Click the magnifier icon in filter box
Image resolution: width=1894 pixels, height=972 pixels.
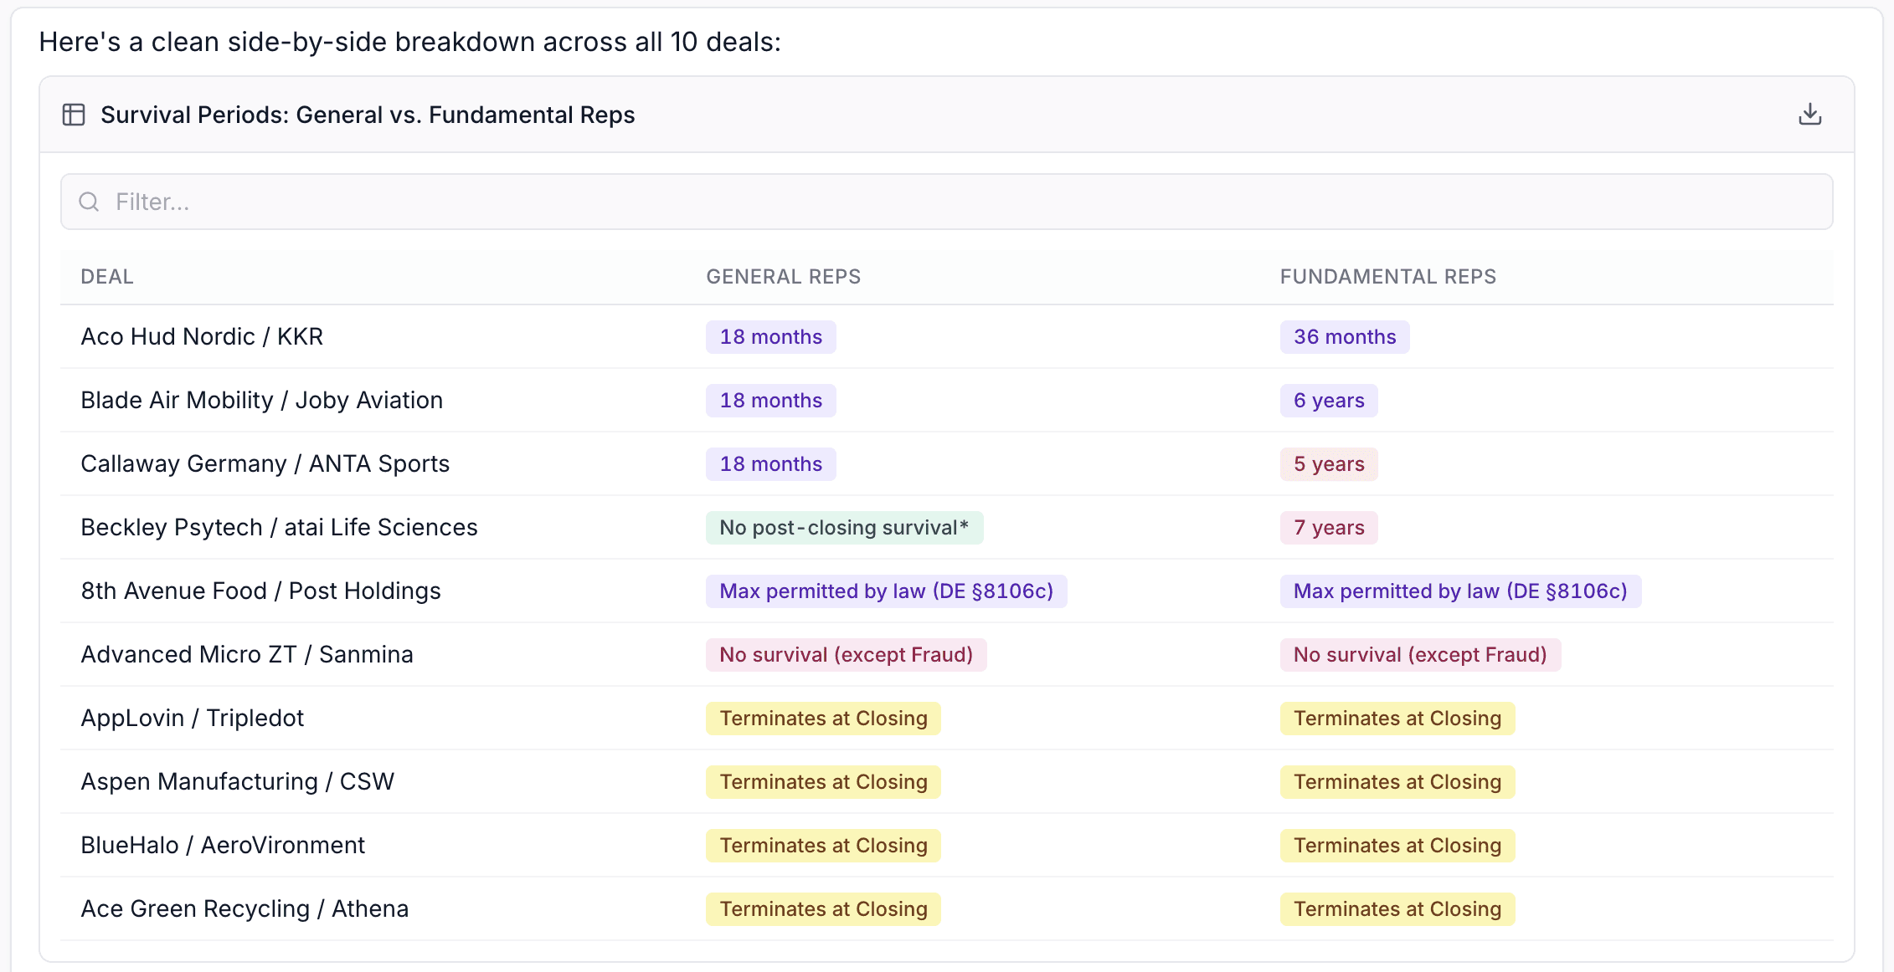(x=89, y=202)
